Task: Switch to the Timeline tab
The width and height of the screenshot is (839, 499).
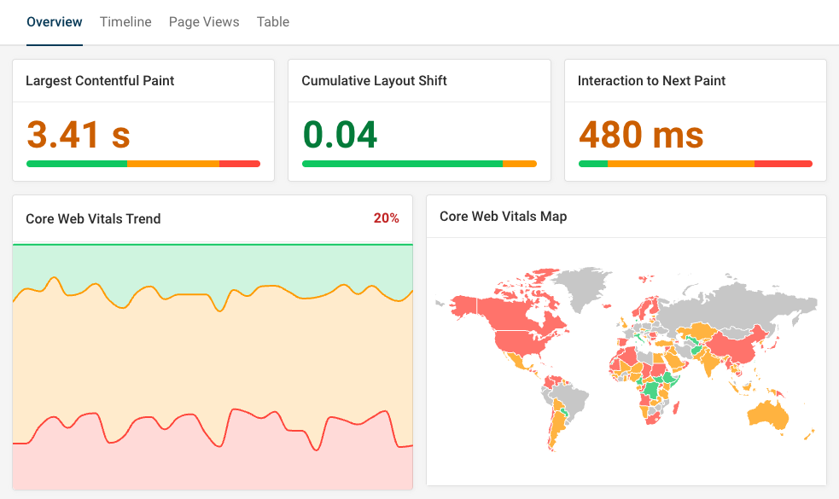Action: click(x=125, y=22)
